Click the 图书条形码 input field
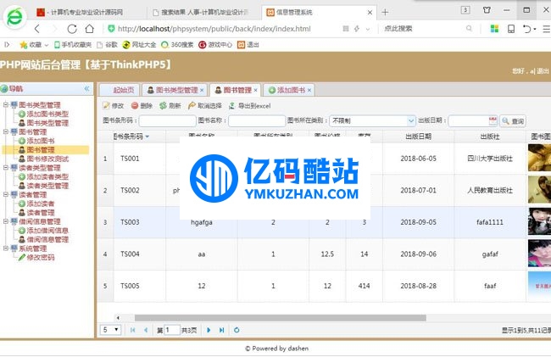 coord(168,120)
